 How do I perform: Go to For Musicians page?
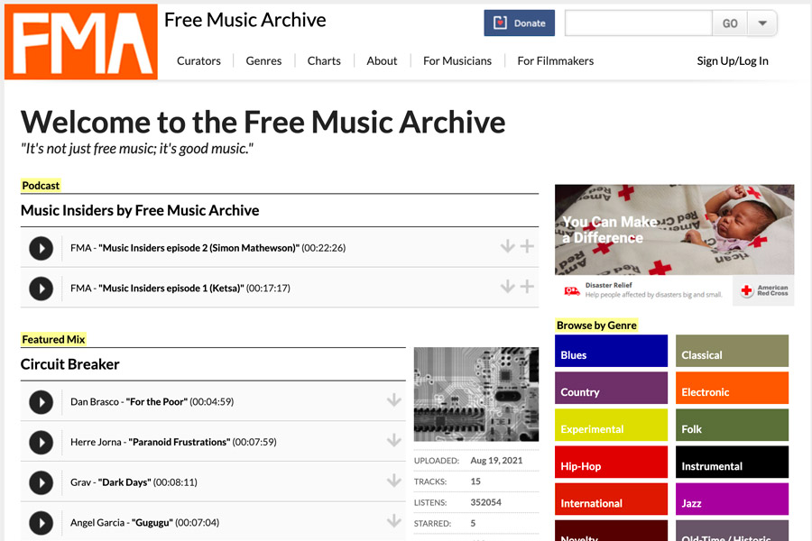[x=457, y=61]
